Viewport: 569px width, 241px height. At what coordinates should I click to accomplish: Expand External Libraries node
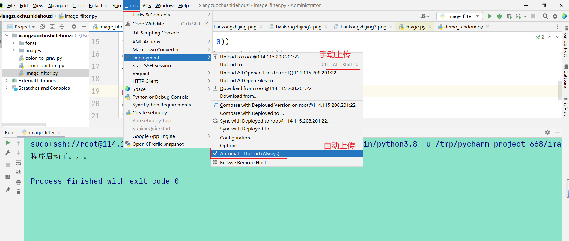pos(7,80)
